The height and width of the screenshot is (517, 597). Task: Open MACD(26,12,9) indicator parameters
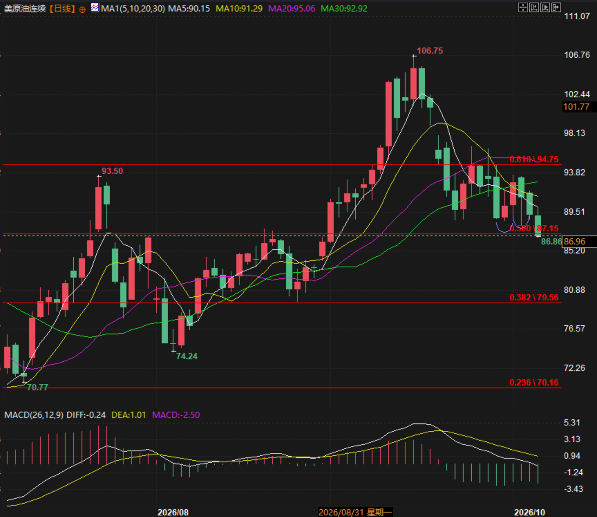[34, 415]
